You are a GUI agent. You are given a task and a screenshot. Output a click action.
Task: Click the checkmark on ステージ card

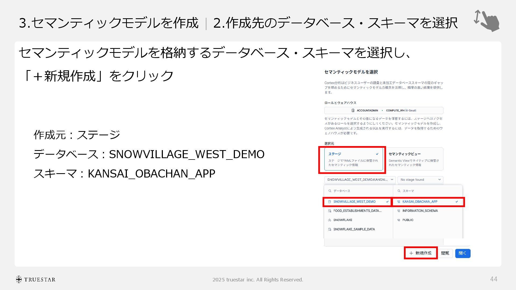coord(377,154)
